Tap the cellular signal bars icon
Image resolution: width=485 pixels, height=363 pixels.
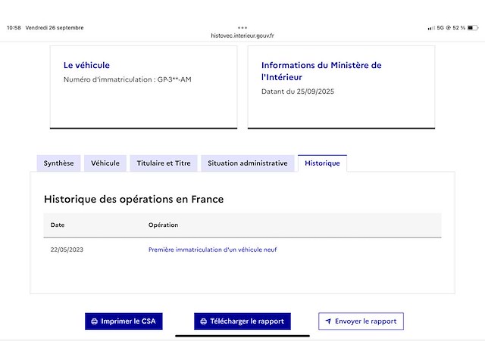point(431,28)
